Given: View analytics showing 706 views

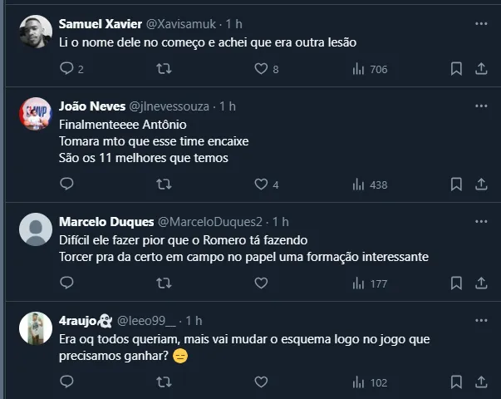Looking at the screenshot, I should pyautogui.click(x=370, y=69).
